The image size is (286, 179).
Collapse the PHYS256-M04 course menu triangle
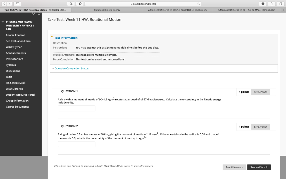coord(3,21)
